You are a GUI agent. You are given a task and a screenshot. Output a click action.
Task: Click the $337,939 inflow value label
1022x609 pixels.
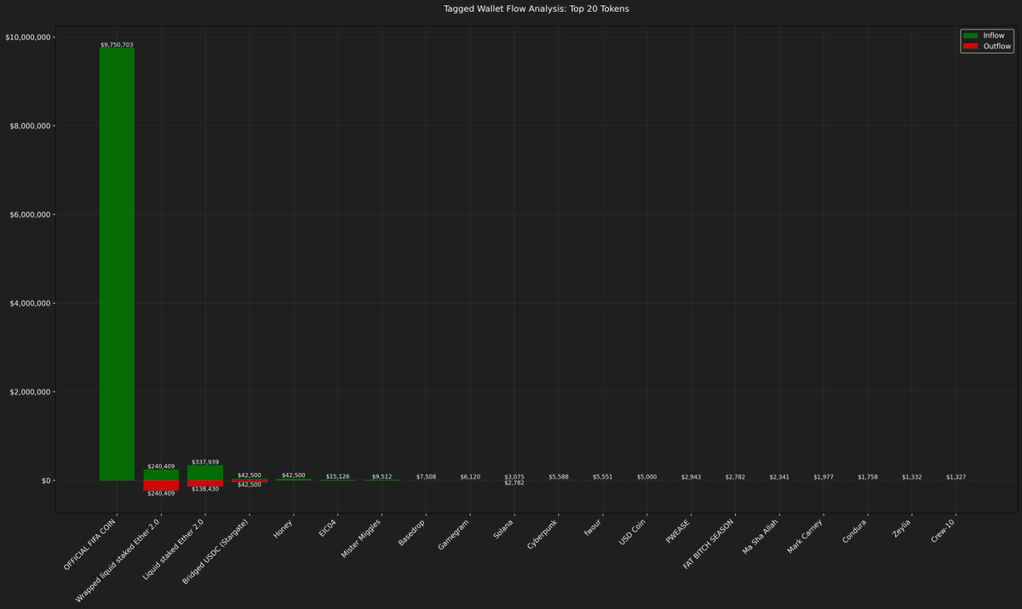[x=205, y=462]
